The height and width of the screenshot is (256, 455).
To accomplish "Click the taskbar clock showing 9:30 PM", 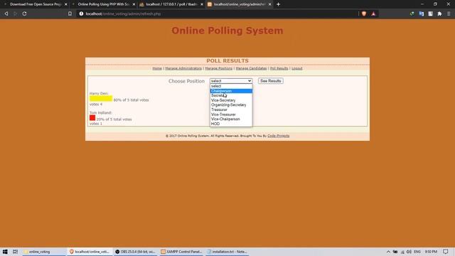I will tap(431, 252).
